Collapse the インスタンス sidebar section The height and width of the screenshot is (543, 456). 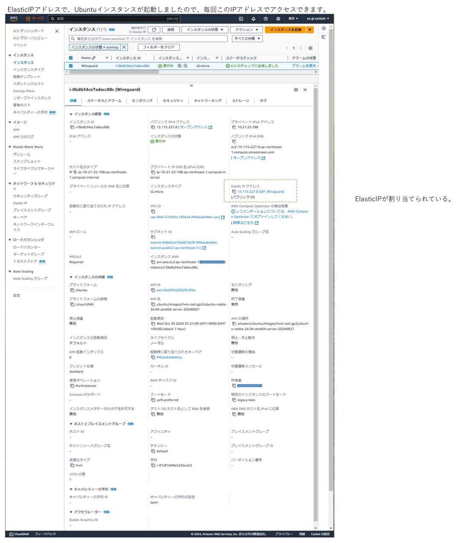(x=10, y=55)
